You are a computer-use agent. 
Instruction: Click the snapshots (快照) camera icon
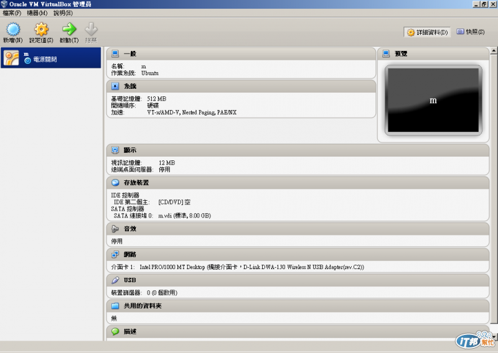(x=460, y=32)
